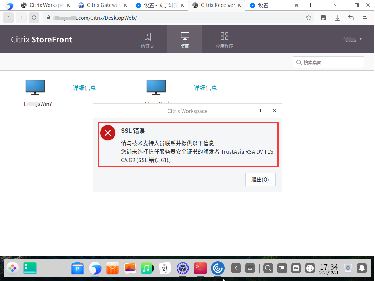This screenshot has height=281, width=375.
Task: Open 详细信息 for the Win7 desktop
Action: (84, 88)
